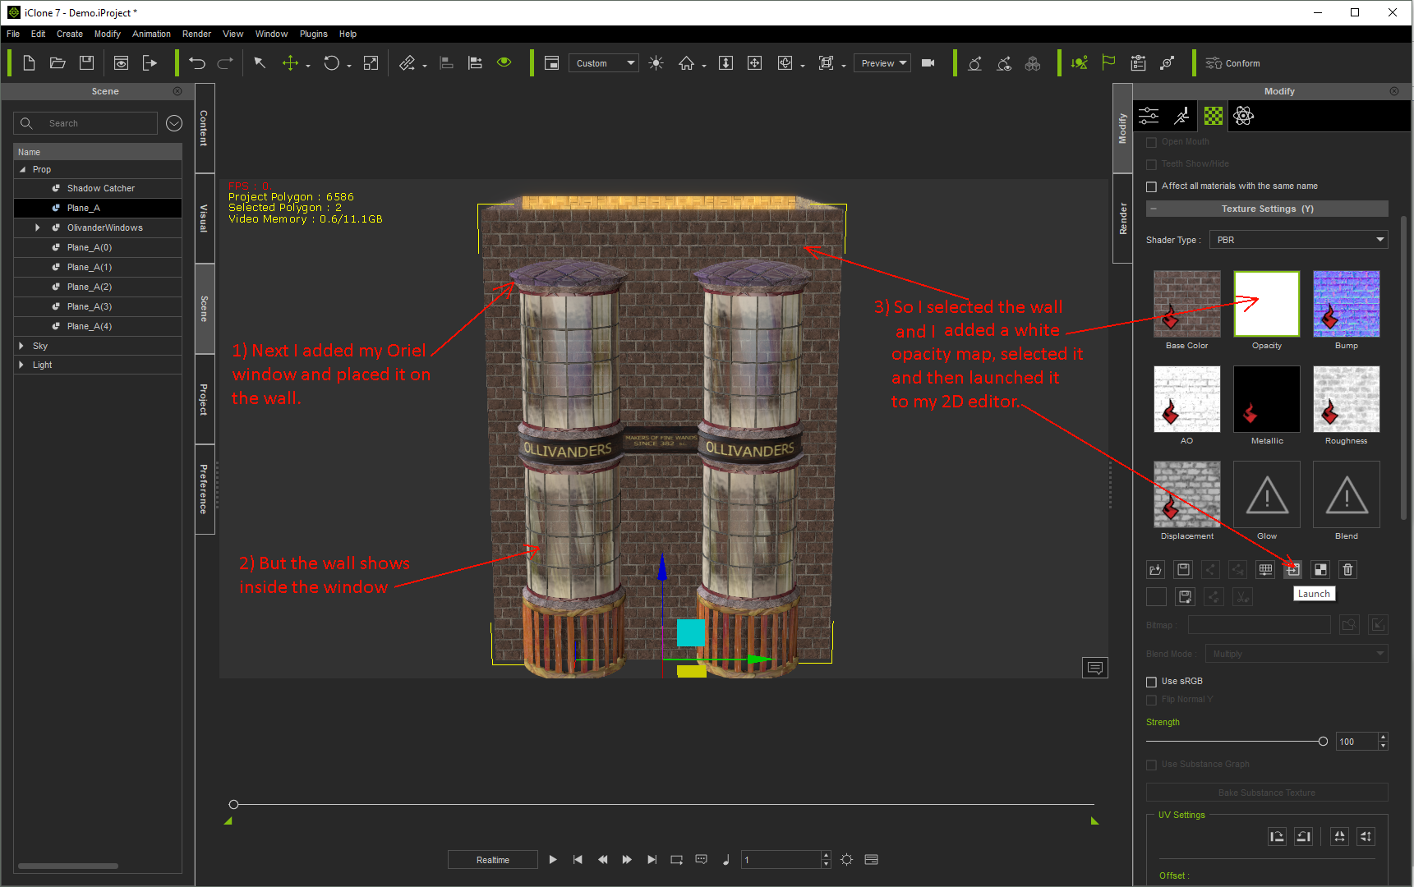The image size is (1414, 887).
Task: Toggle the Use Substance Graph checkbox
Action: (1151, 765)
